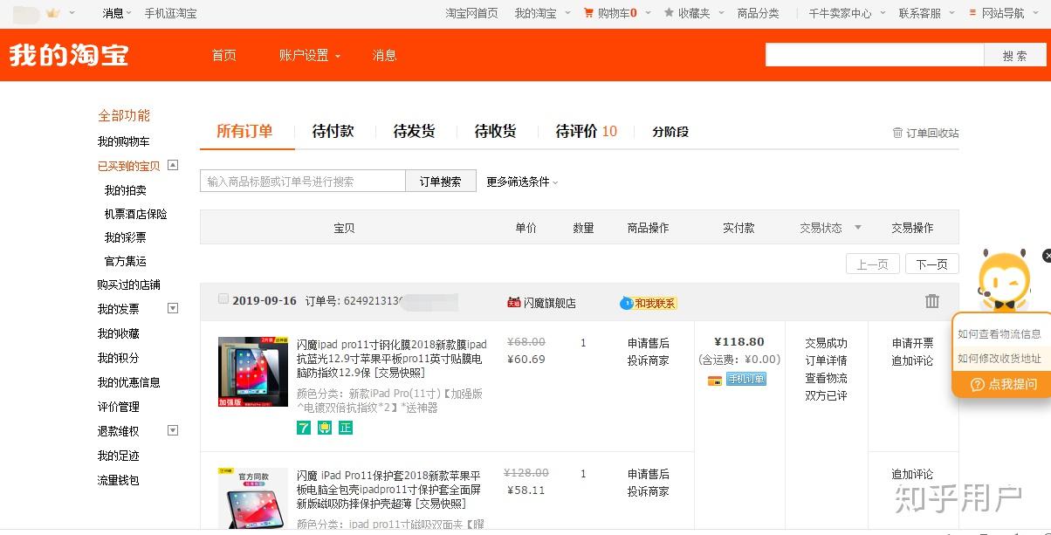Image resolution: width=1051 pixels, height=535 pixels.
Task: Go to 下一页 of orders
Action: (931, 264)
